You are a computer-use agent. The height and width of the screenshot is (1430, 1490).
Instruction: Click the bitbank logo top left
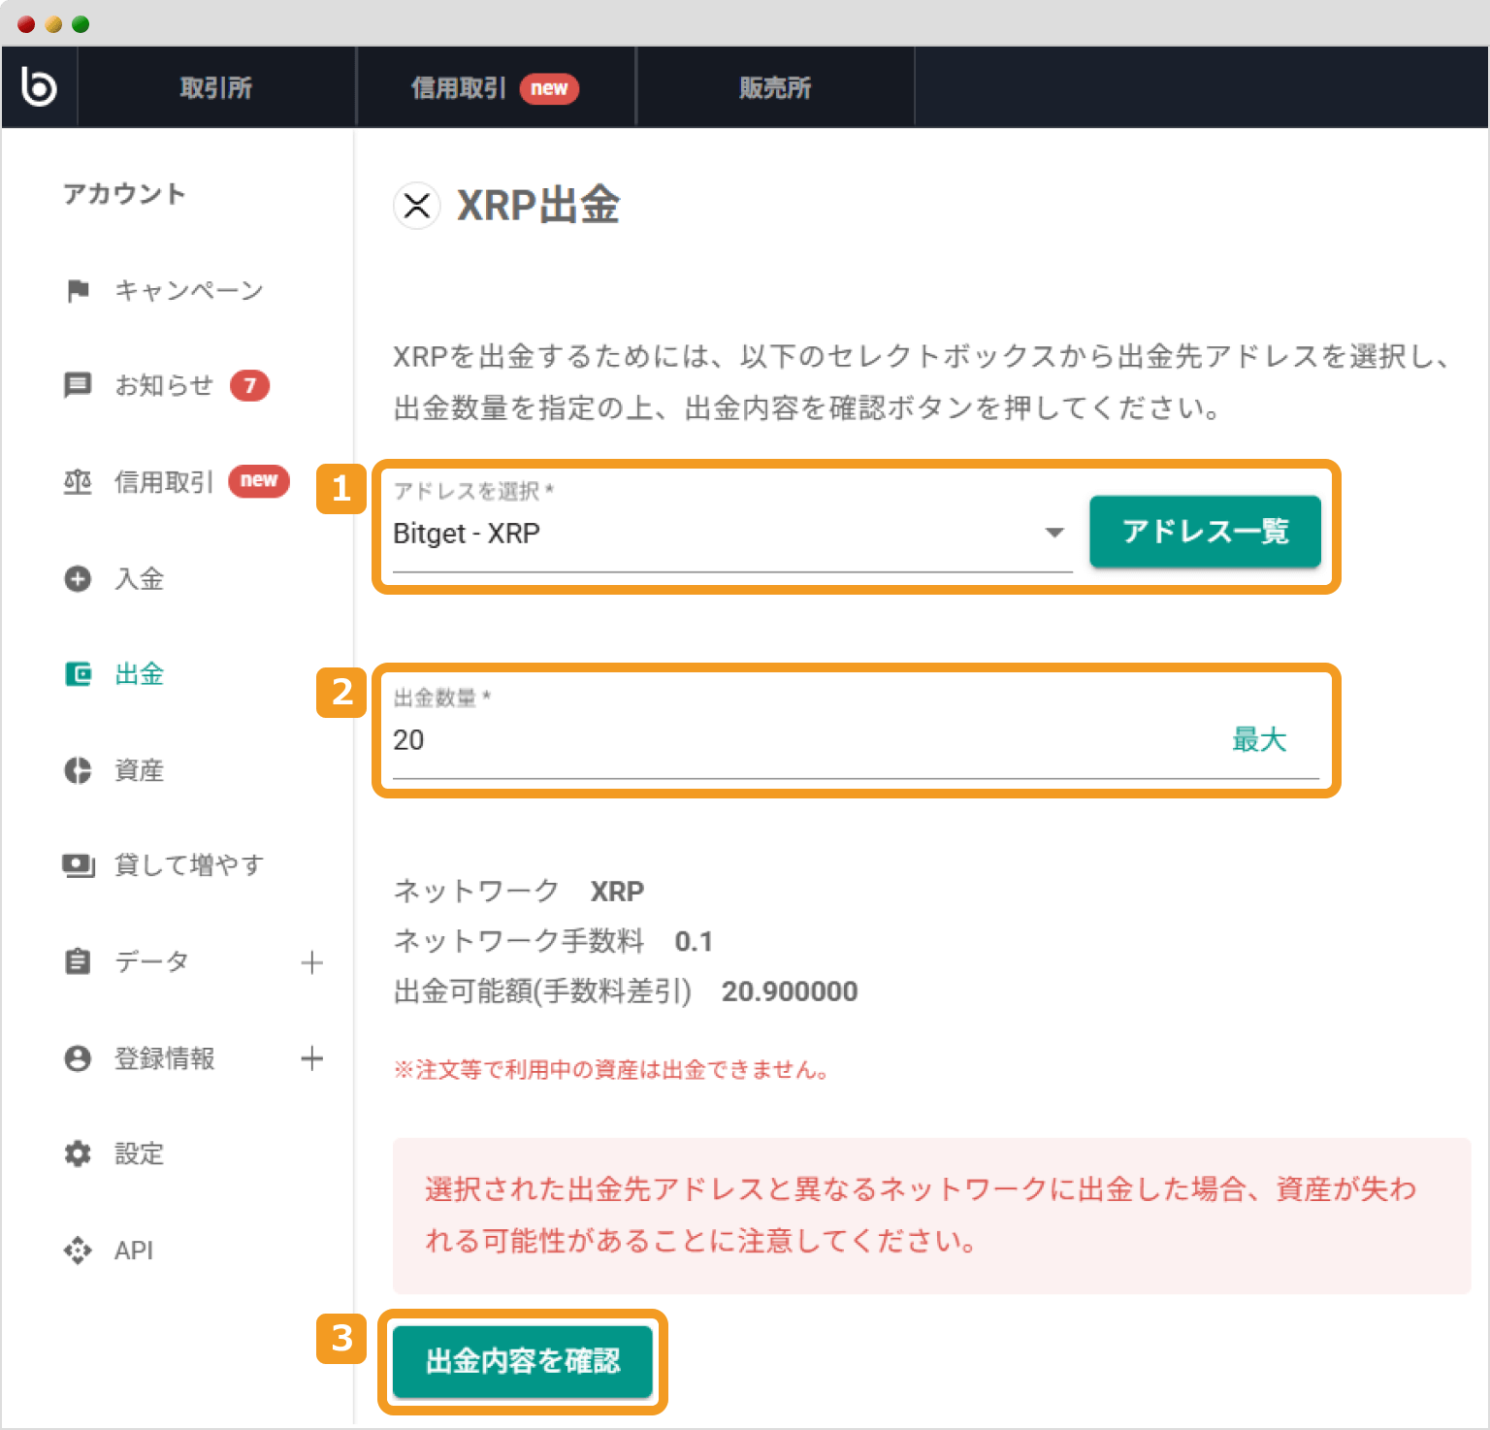[39, 85]
